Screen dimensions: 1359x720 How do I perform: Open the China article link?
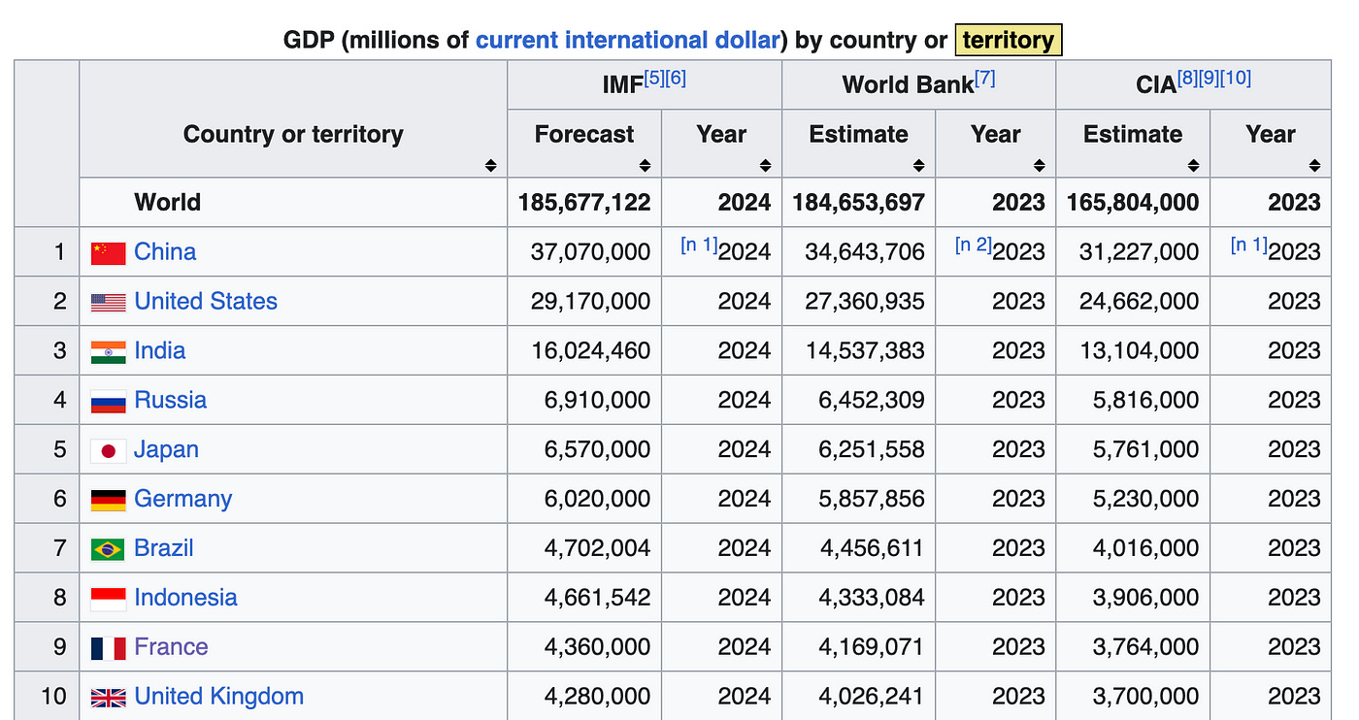[x=165, y=252]
